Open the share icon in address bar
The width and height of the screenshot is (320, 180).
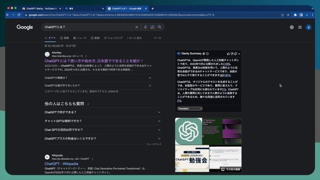point(282,15)
